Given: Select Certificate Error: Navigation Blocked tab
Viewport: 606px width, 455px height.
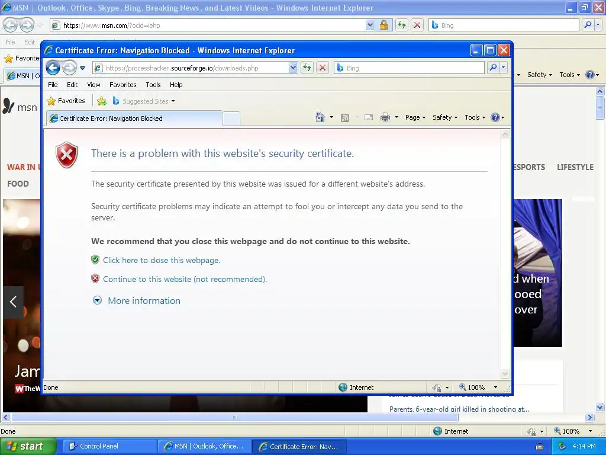Looking at the screenshot, I should tap(134, 118).
